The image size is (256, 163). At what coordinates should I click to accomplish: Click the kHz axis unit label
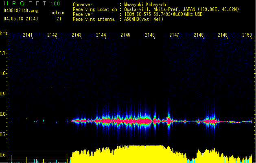(4, 33)
